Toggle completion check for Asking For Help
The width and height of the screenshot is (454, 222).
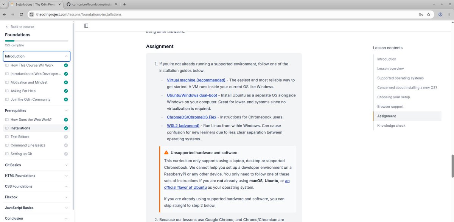pyautogui.click(x=66, y=91)
